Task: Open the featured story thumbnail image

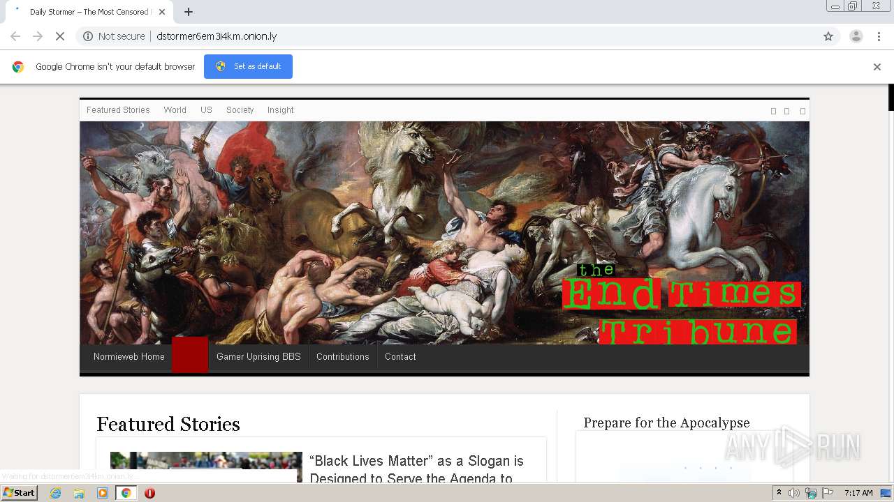Action: tap(206, 466)
